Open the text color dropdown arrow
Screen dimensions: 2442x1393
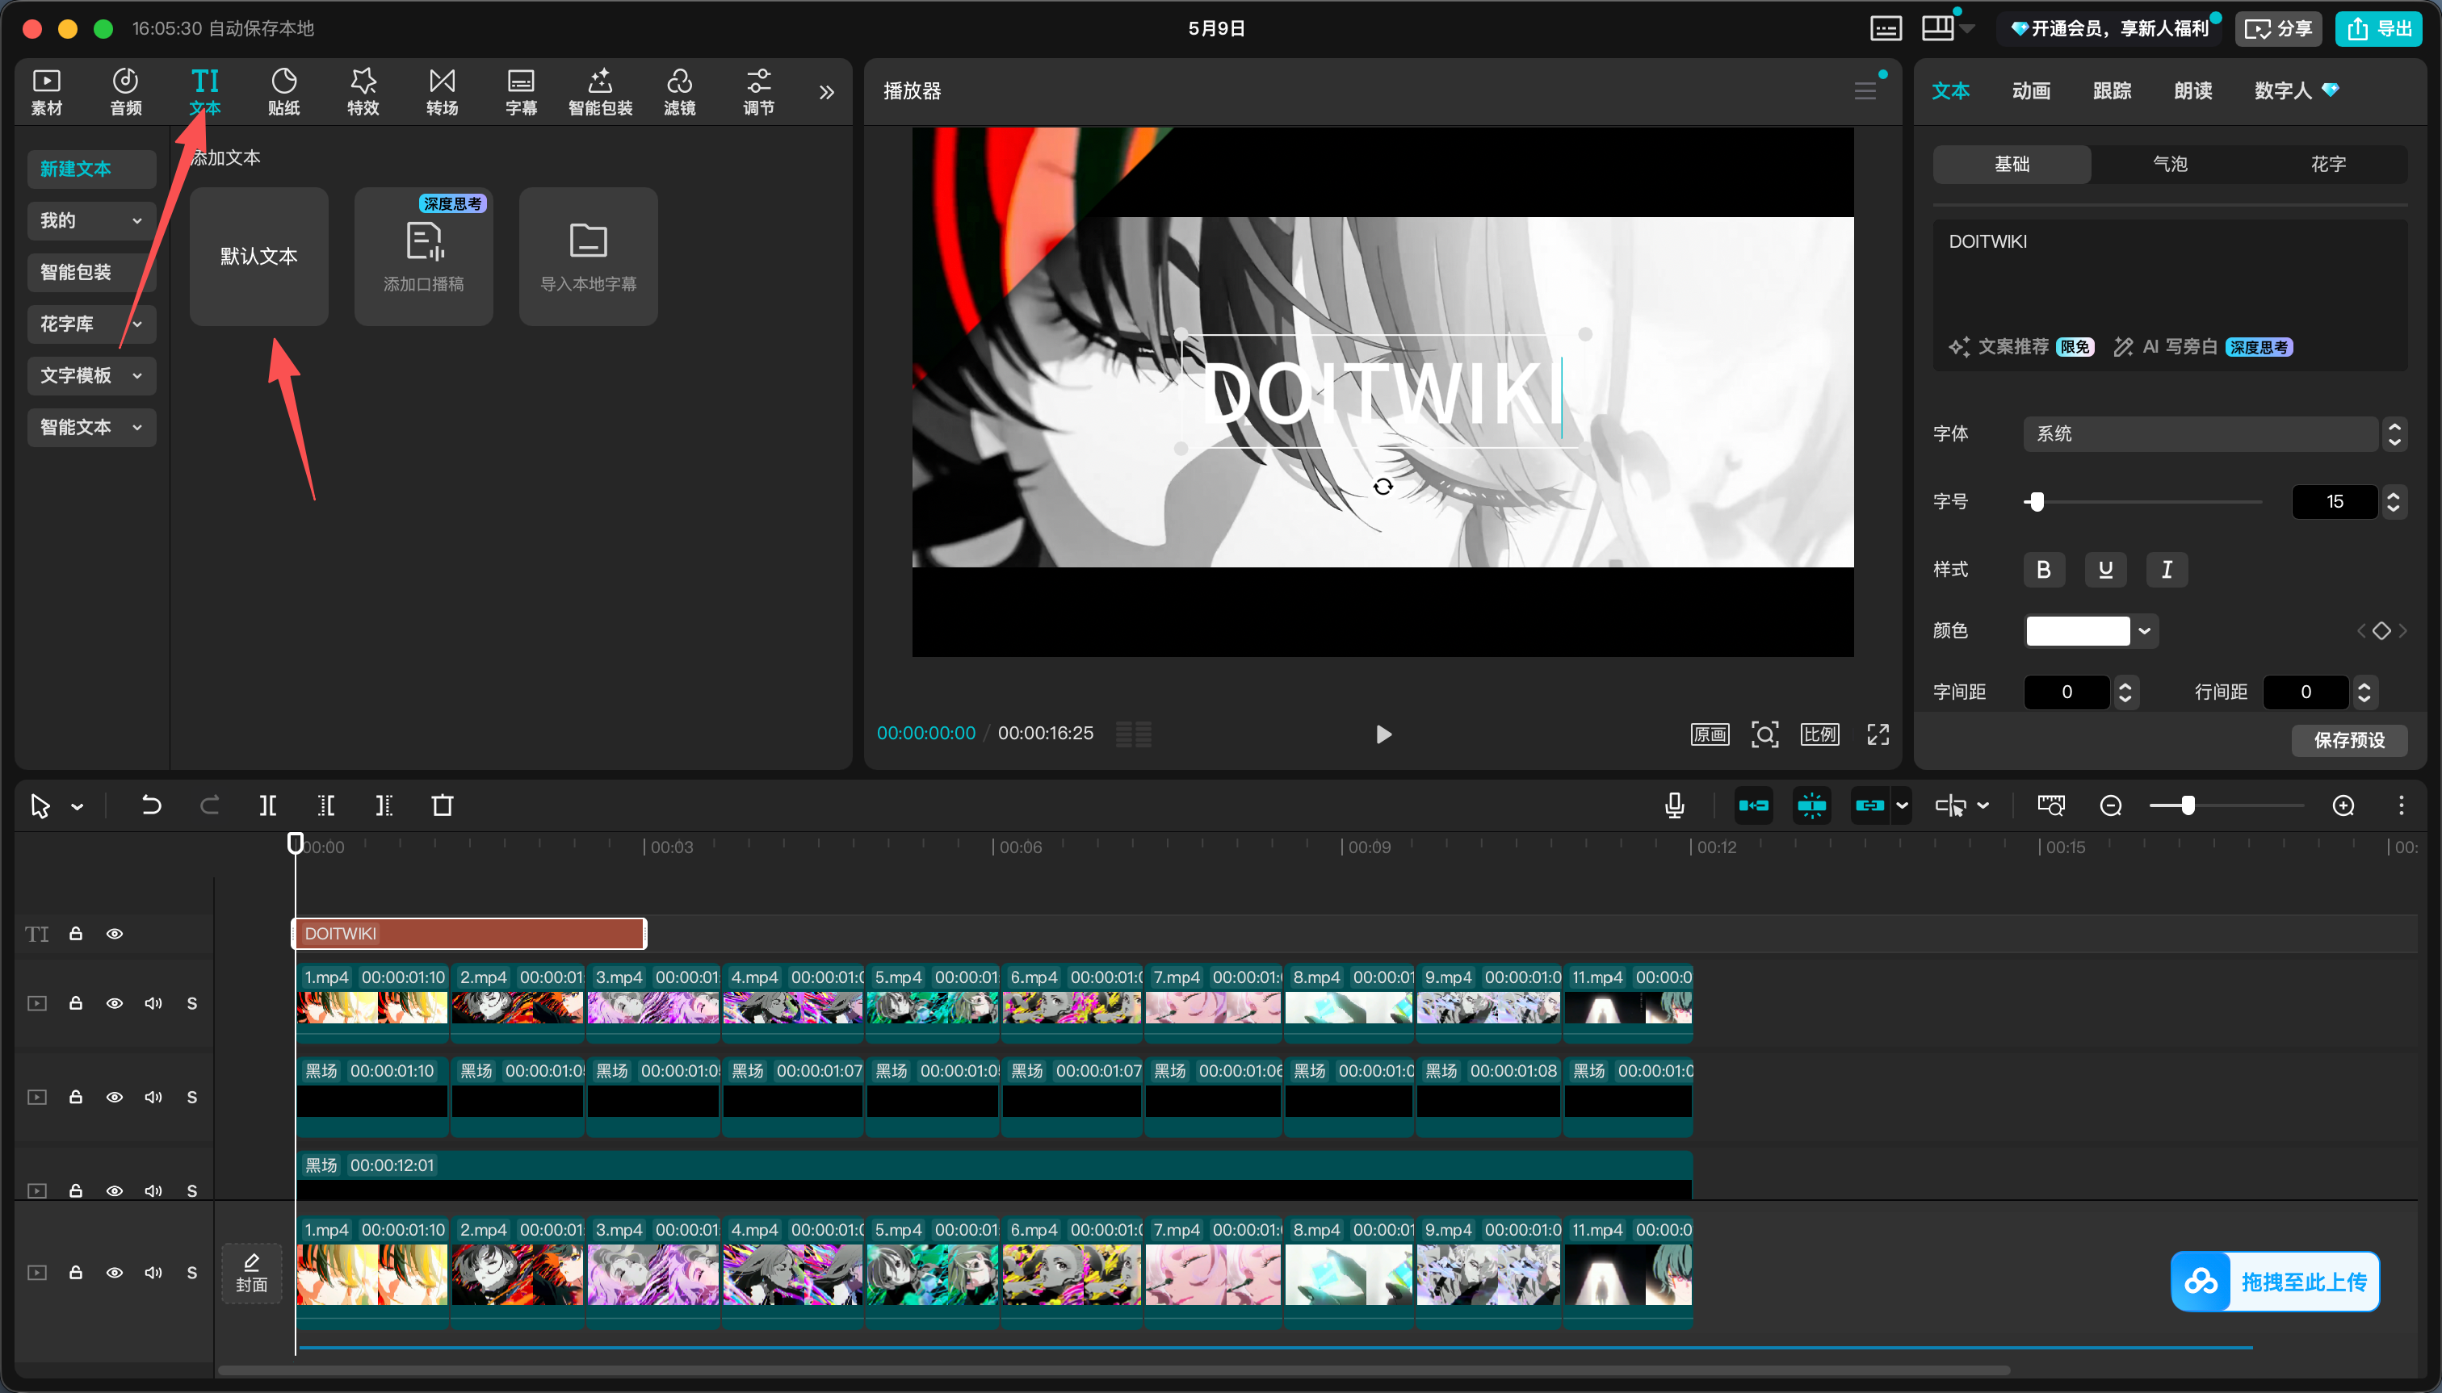point(2144,630)
